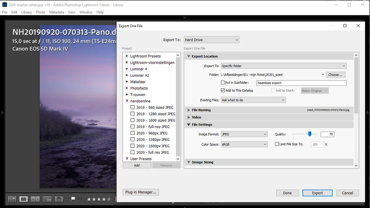Screen dimensions: 370x208
Task: Click the Naamloze export subfolder field
Action: pyautogui.click(x=301, y=83)
